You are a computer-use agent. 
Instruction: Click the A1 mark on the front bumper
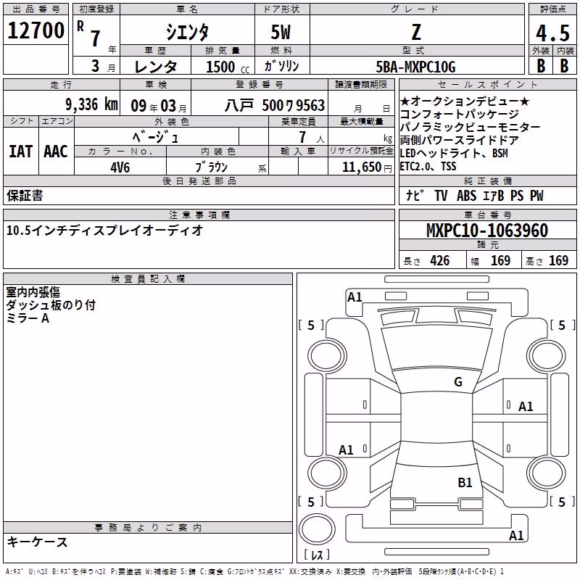pyautogui.click(x=355, y=297)
